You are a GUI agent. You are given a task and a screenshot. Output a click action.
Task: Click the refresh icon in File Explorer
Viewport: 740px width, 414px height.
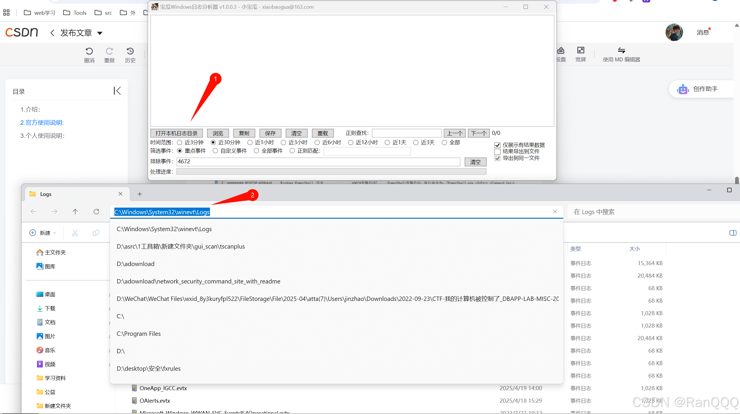(x=96, y=212)
